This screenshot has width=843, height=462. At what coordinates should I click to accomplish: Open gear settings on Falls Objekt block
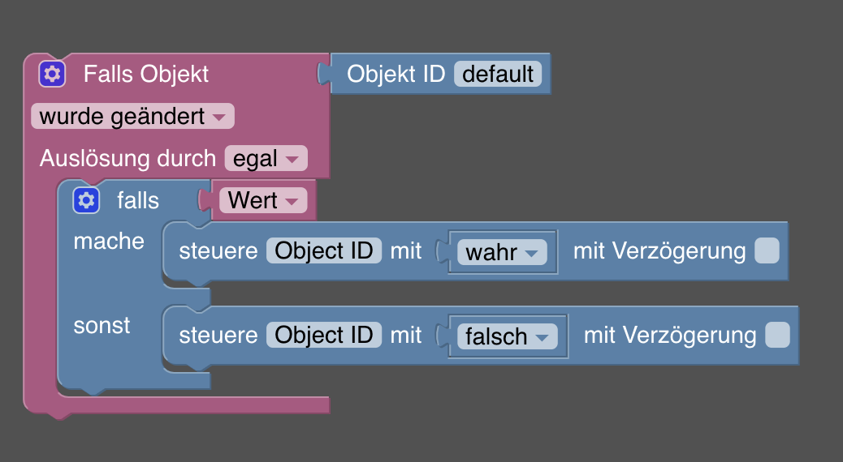pyautogui.click(x=52, y=74)
